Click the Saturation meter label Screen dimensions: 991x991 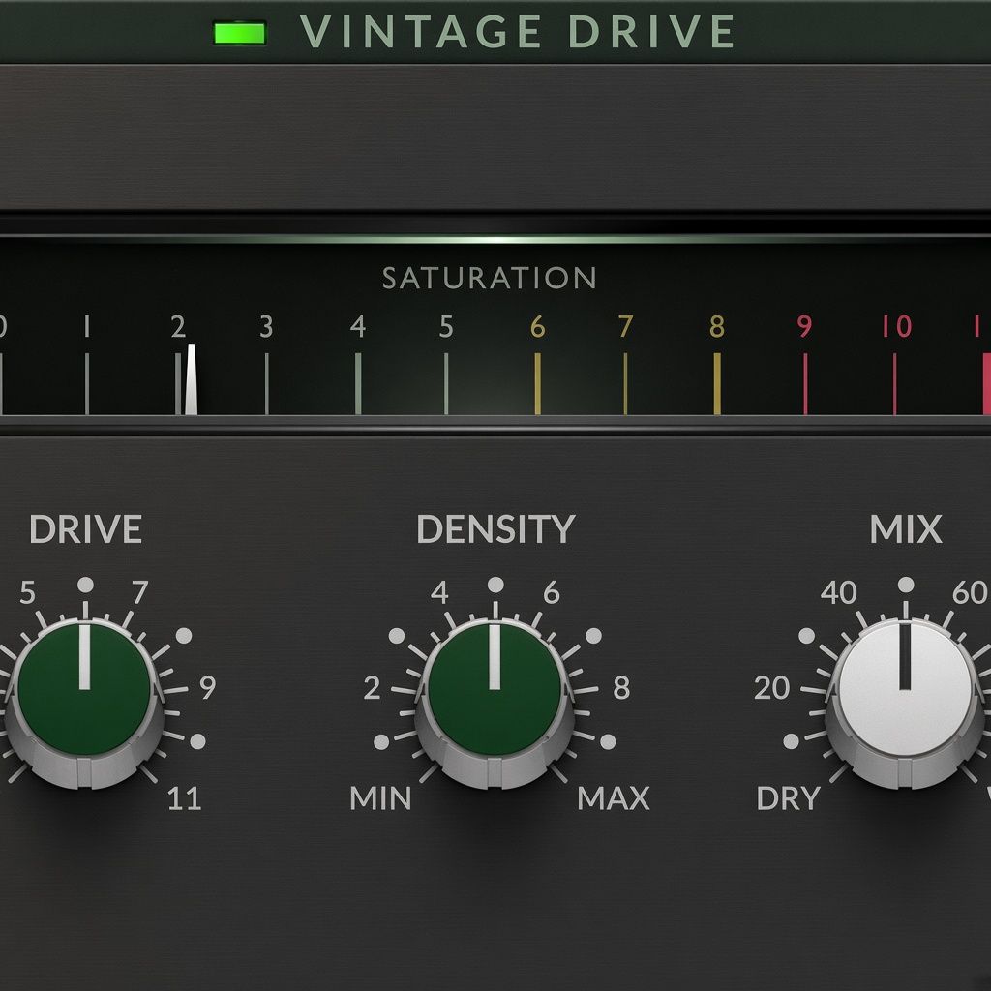[x=489, y=278]
